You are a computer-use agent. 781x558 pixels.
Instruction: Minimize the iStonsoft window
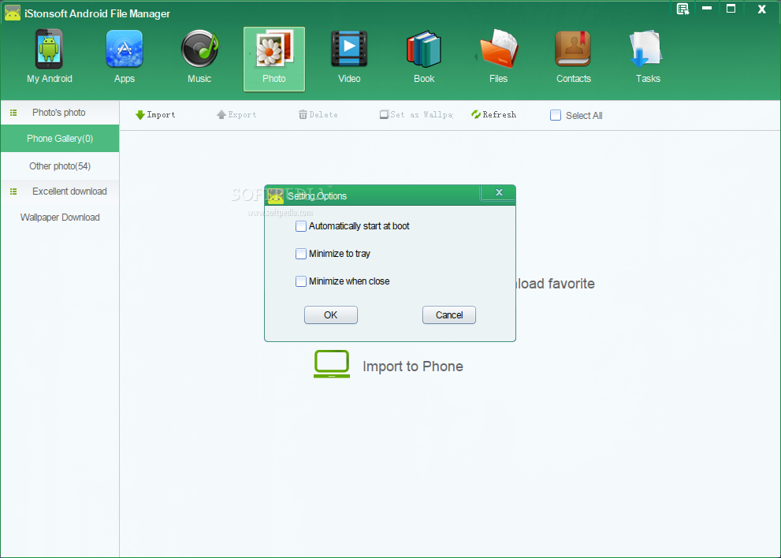click(x=706, y=9)
